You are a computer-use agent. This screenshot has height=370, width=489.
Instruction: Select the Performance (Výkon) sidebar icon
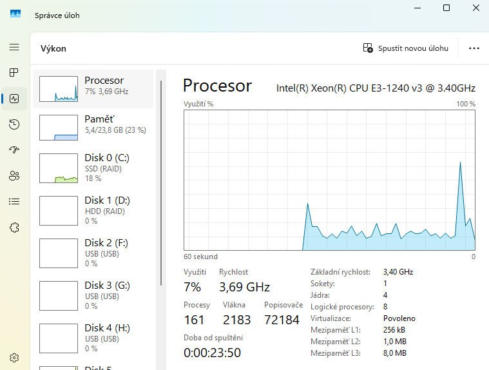point(14,99)
